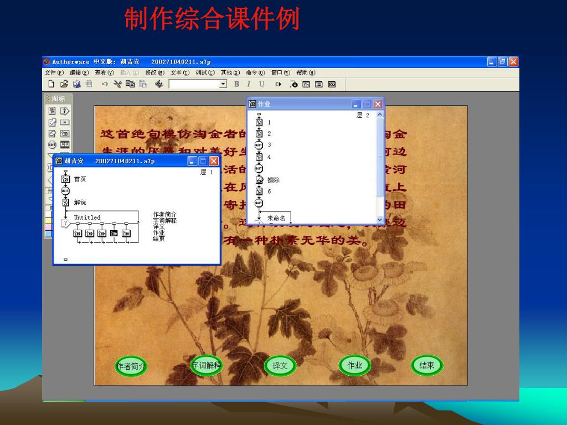Image resolution: width=567 pixels, height=425 pixels.
Task: Click display icon labeled 4 in 作业 window
Action: pyautogui.click(x=259, y=157)
